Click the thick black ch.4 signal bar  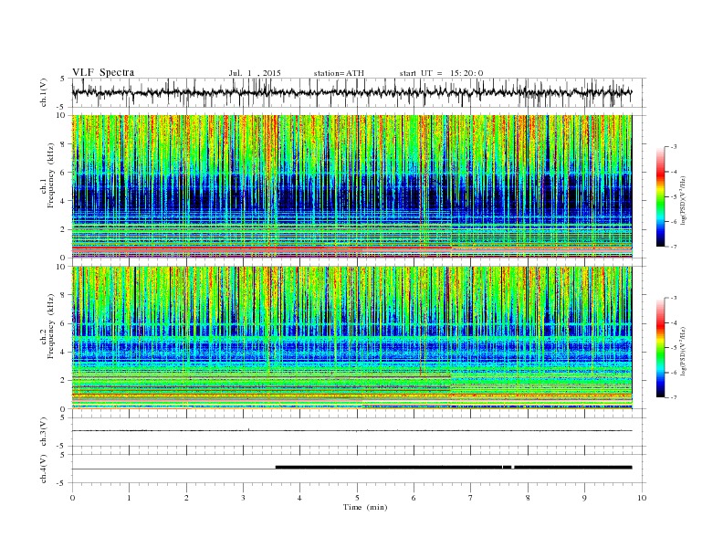[454, 468]
